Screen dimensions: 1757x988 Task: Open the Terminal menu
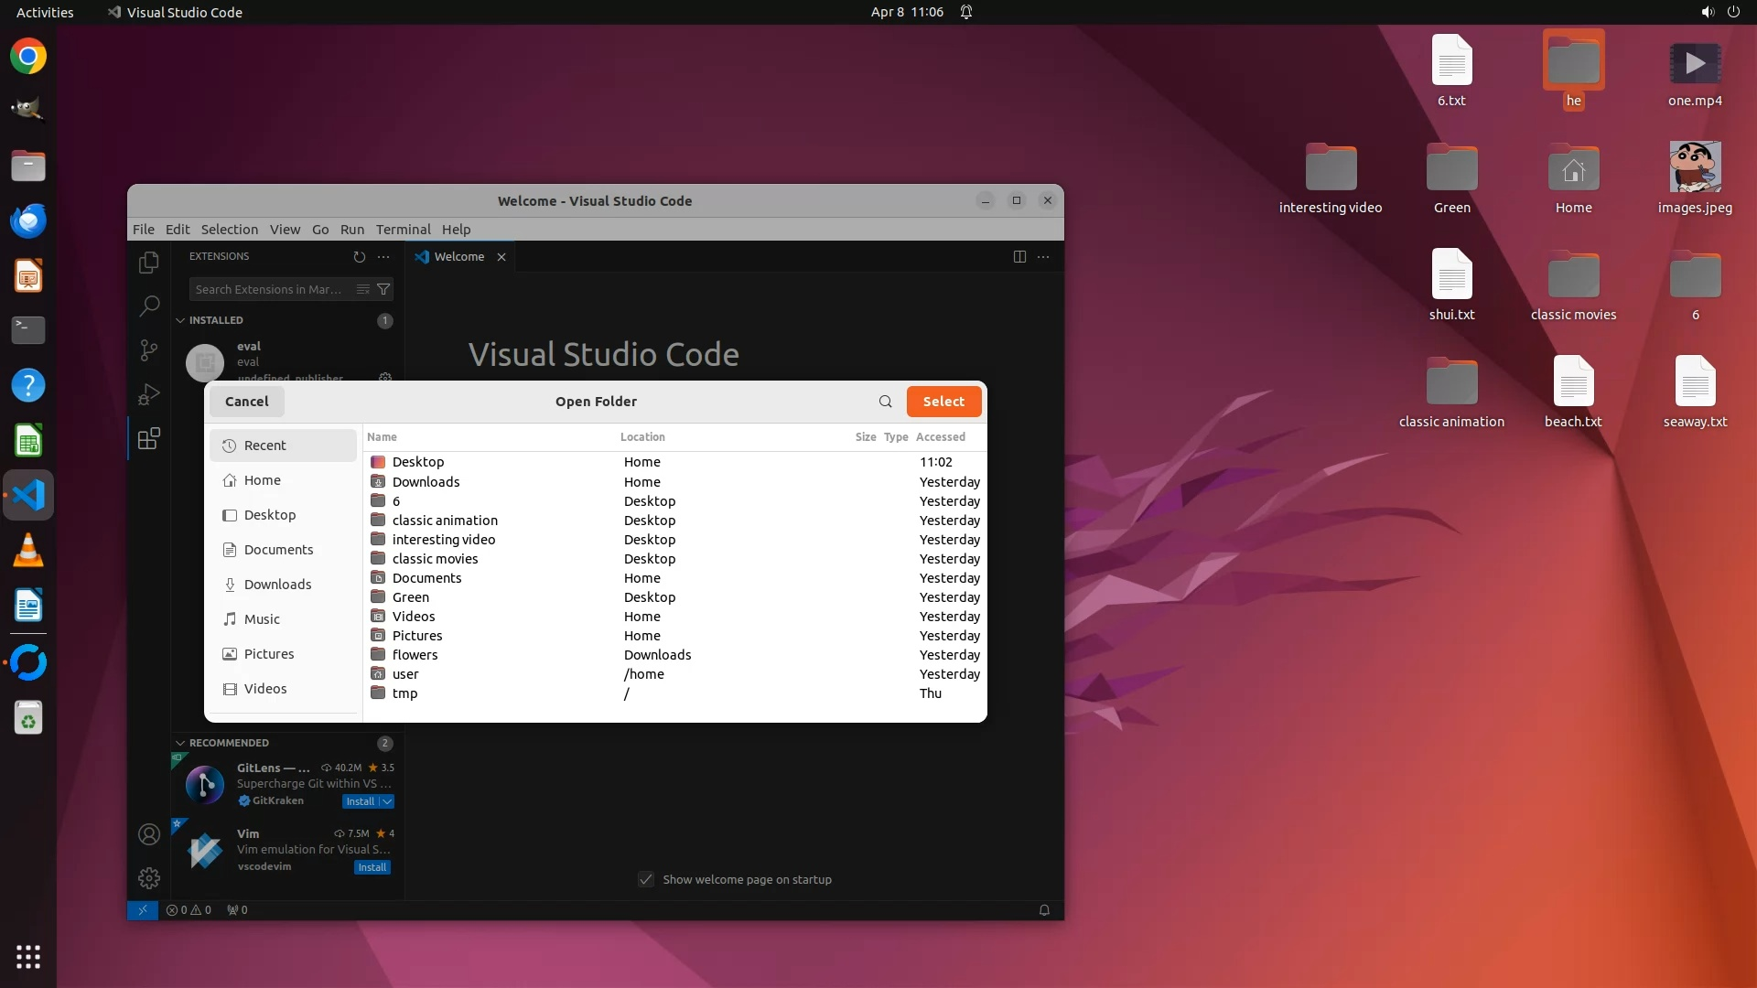click(x=403, y=230)
